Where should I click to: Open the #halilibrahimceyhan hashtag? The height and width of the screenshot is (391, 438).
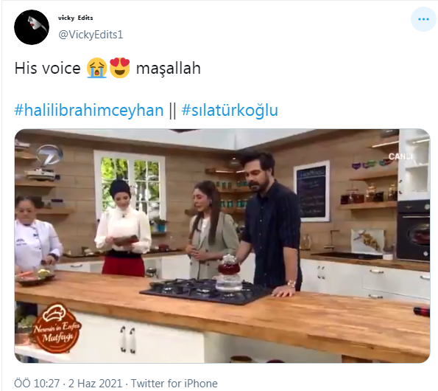click(89, 110)
